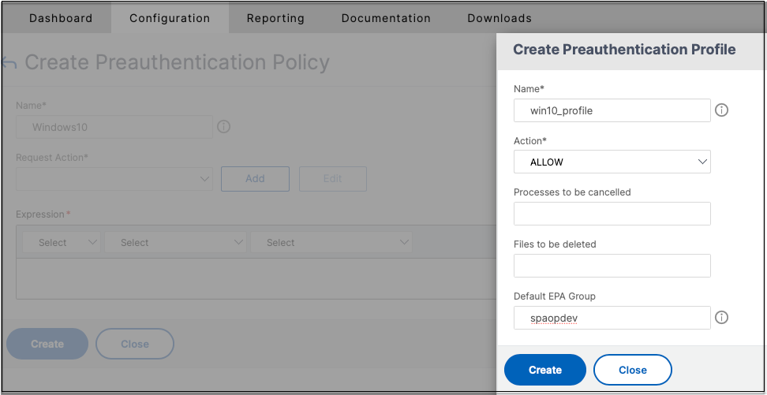Screen dimensions: 767x395
Task: Click the profile Name field containing win10_profile
Action: 612,110
